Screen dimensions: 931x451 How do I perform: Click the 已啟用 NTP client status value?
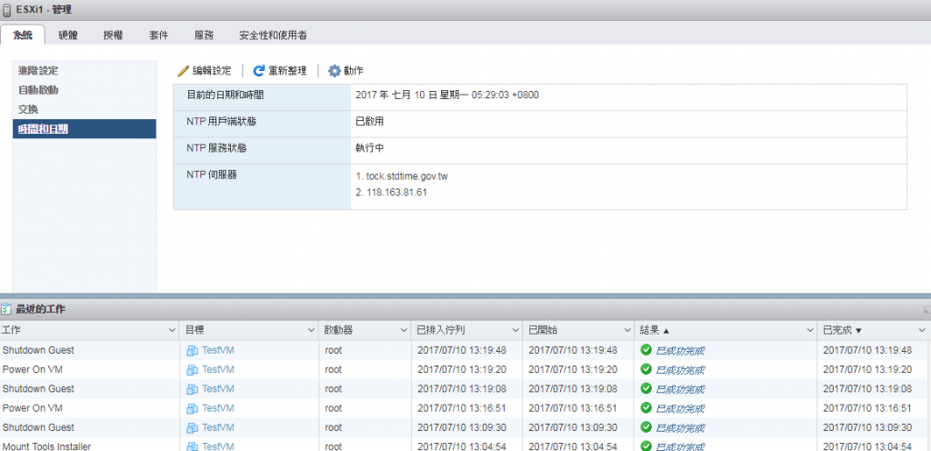(369, 121)
